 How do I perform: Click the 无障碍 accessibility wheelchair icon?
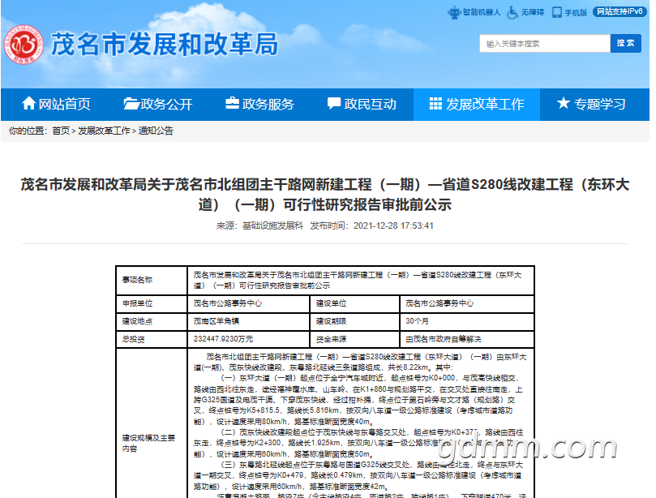[x=512, y=12]
